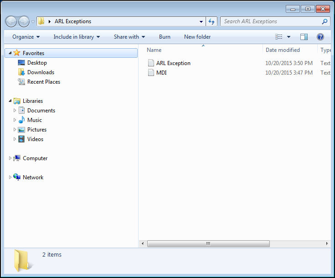Viewport: 335px width, 278px height.
Task: Create a New folder from toolbar
Action: (197, 37)
